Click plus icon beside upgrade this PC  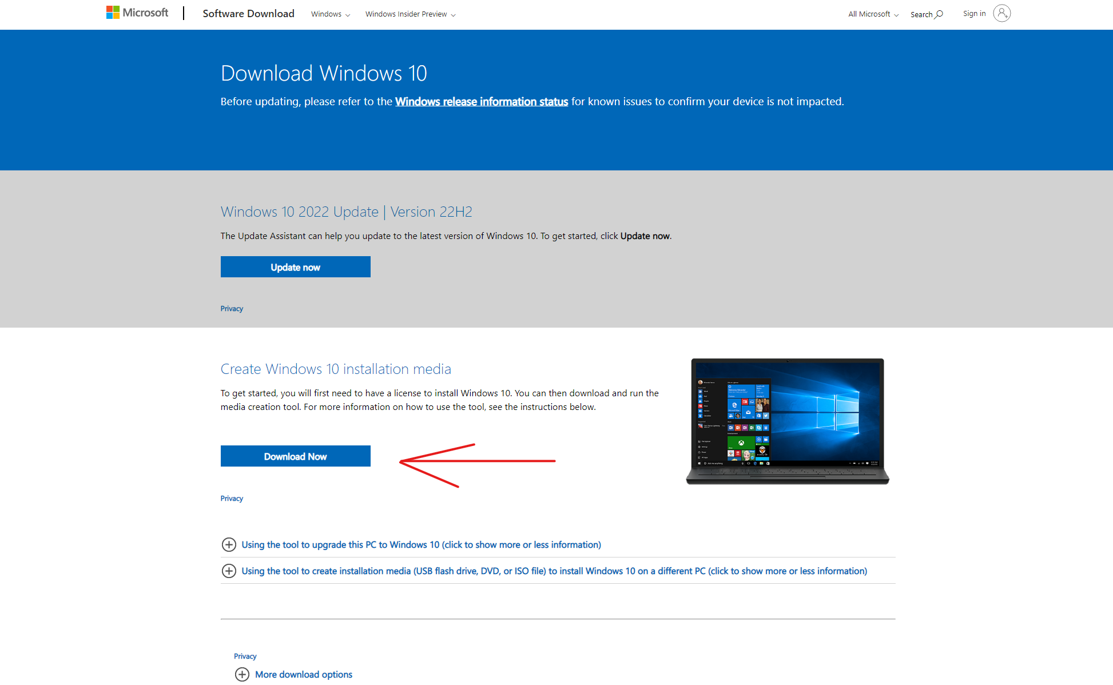click(229, 544)
